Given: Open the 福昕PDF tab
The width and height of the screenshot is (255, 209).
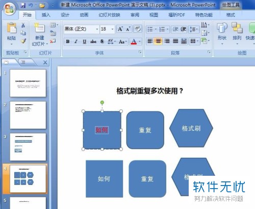Looking at the screenshot, I should pos(176,15).
